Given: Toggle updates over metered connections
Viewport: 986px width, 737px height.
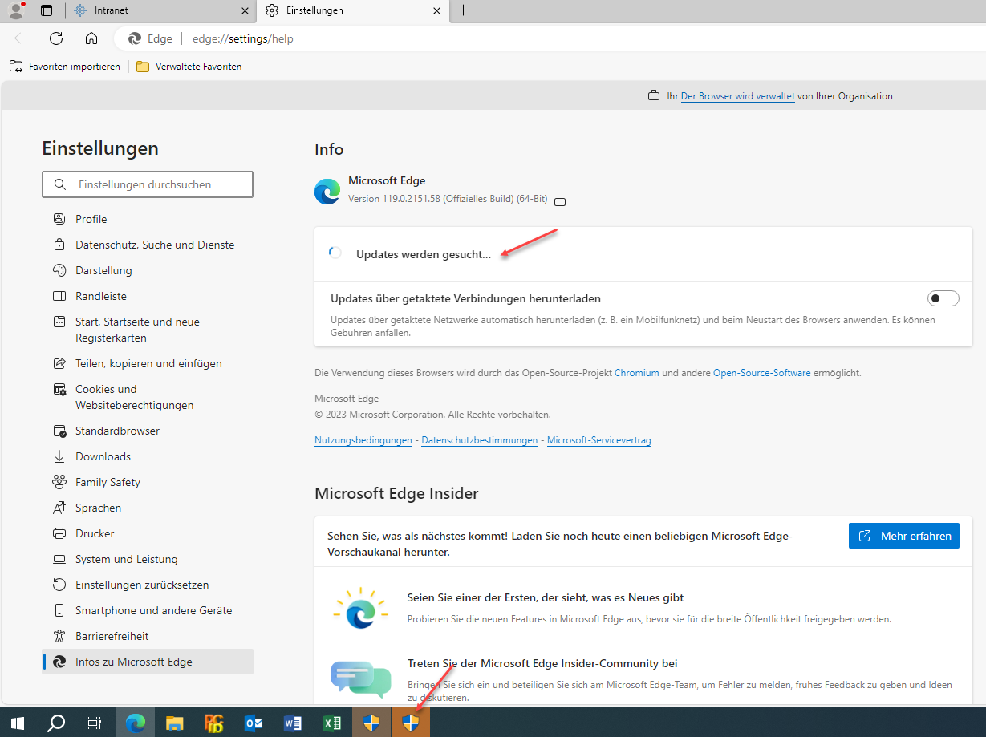Looking at the screenshot, I should click(943, 298).
